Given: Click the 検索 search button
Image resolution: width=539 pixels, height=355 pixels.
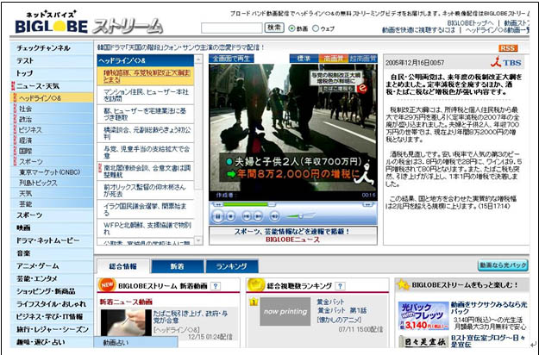Looking at the screenshot, I should tap(274, 28).
